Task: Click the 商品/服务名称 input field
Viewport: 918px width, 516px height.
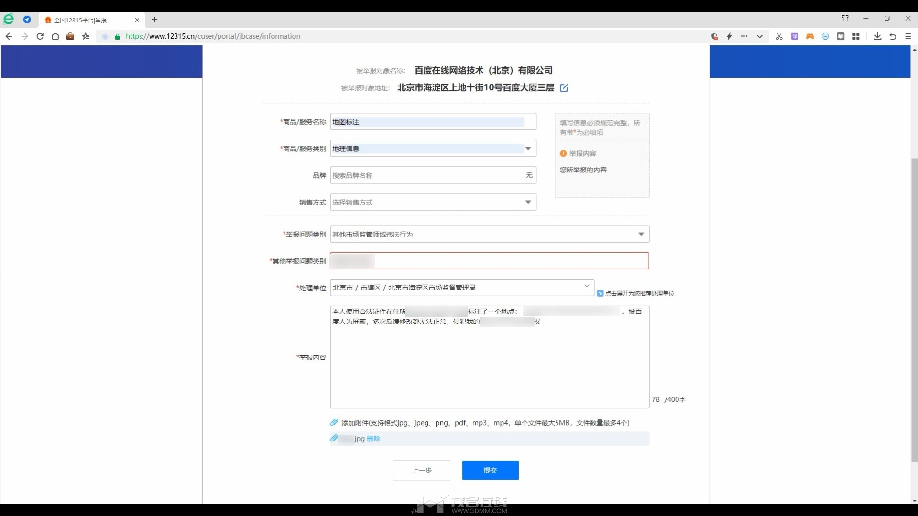Action: 433,122
